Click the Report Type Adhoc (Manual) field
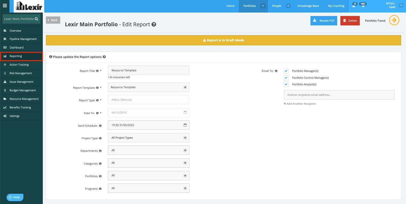The width and height of the screenshot is (406, 204). click(149, 100)
